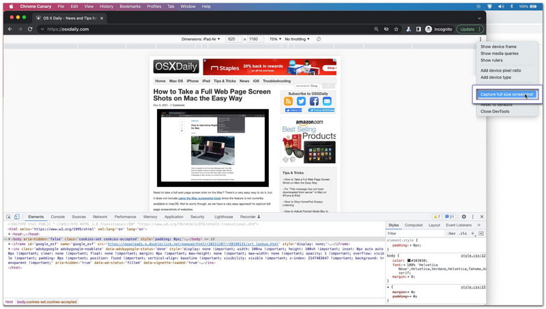
Task: Click the green Update button
Action: click(470, 29)
